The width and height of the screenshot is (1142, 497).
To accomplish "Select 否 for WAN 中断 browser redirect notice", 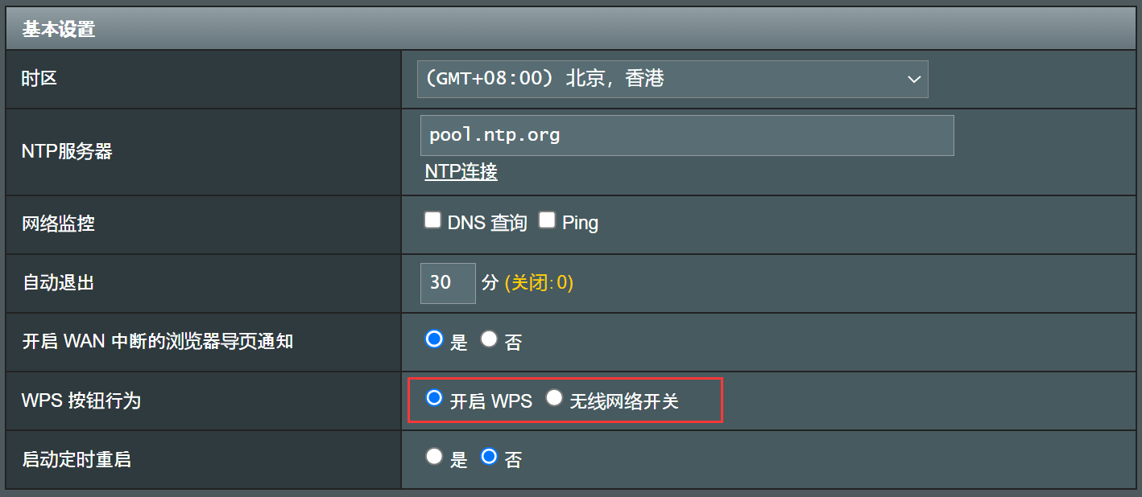I will coord(489,339).
